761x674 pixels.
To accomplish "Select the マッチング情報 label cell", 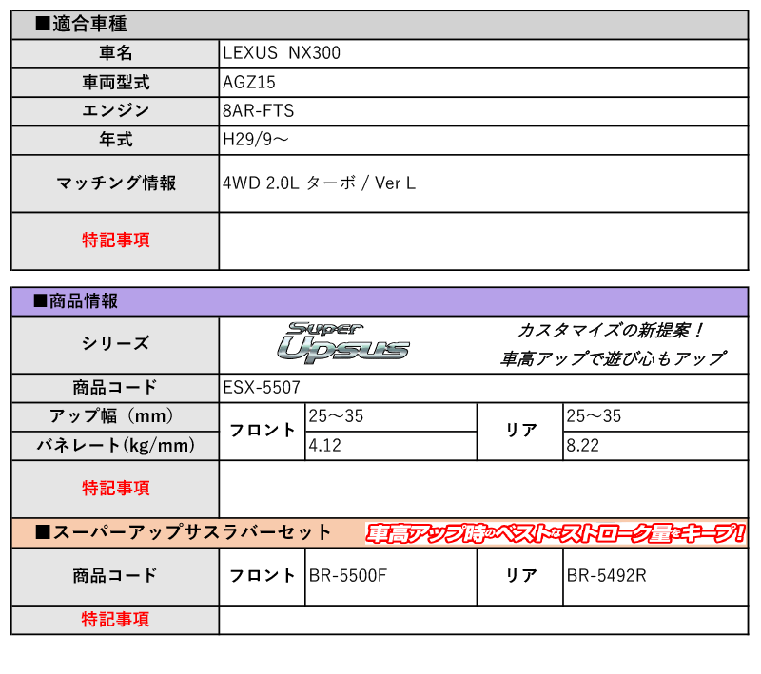I will click(115, 183).
